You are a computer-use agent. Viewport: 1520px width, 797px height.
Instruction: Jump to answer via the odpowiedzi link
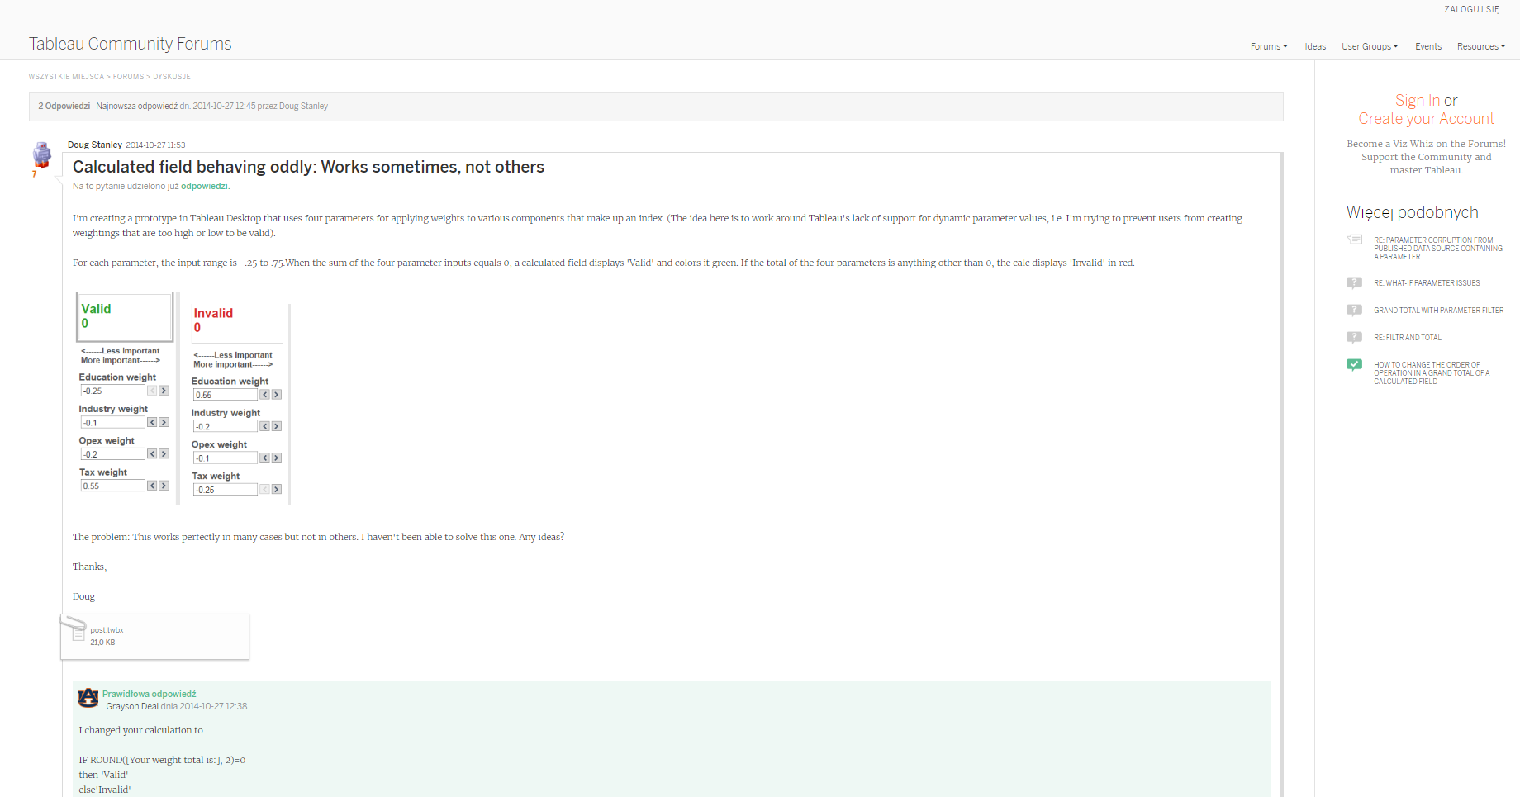pos(204,187)
